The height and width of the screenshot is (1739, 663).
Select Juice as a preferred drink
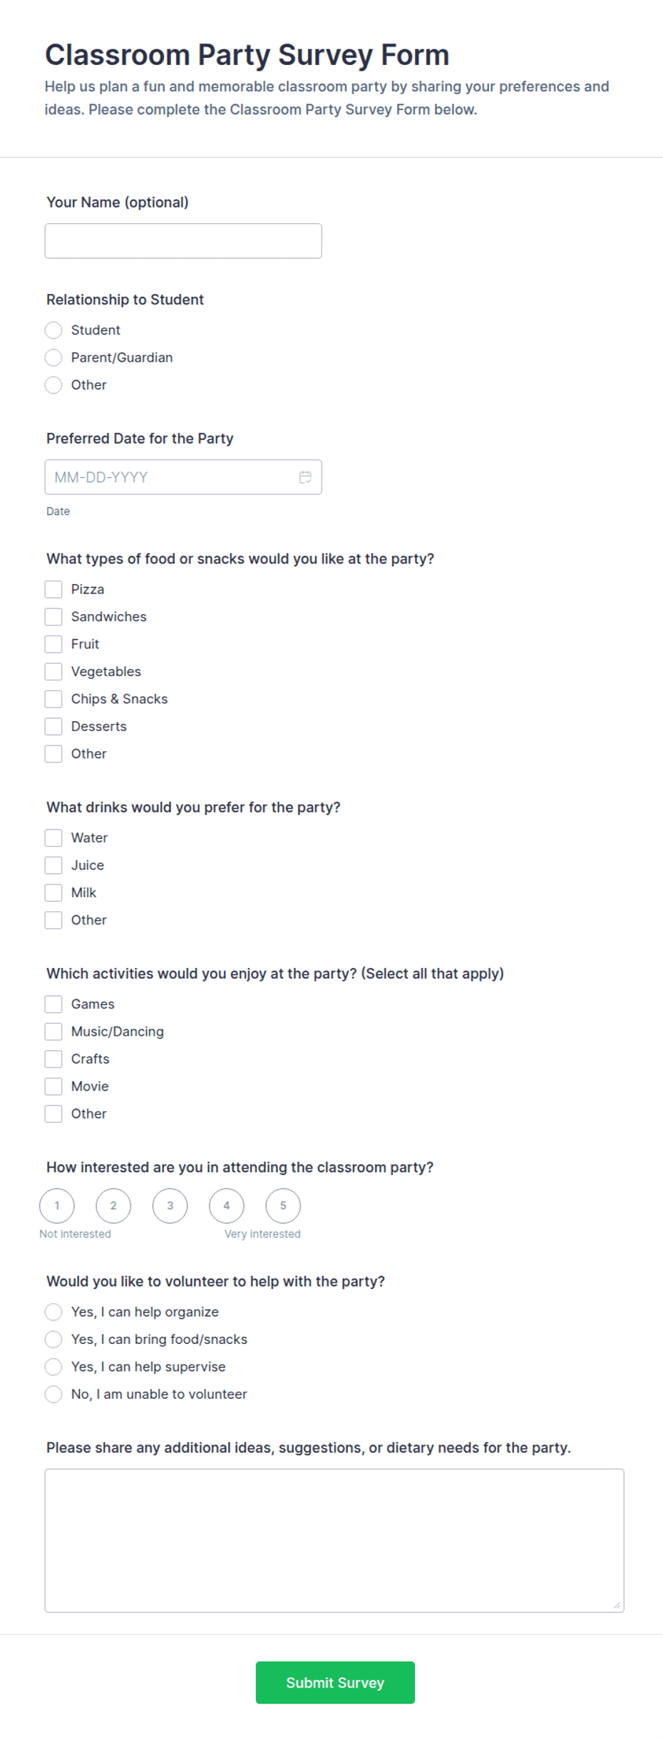coord(53,865)
